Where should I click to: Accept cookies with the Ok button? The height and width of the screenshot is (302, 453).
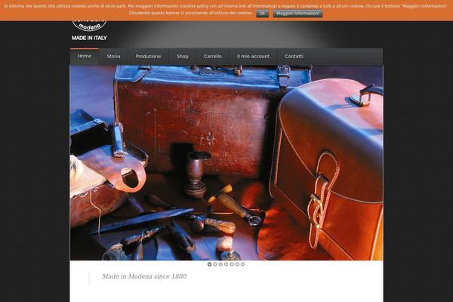[x=262, y=14]
